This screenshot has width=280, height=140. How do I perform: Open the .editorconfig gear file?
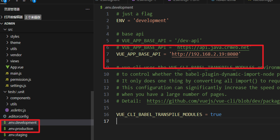click(x=18, y=117)
